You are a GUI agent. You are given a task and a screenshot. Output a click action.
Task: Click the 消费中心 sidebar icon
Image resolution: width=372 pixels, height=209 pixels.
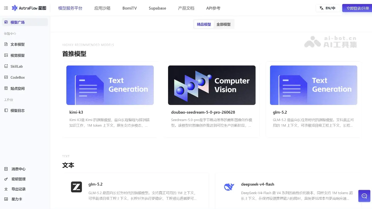click(x=6, y=169)
